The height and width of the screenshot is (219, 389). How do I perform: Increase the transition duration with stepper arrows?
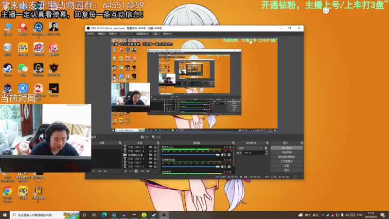[x=266, y=152]
